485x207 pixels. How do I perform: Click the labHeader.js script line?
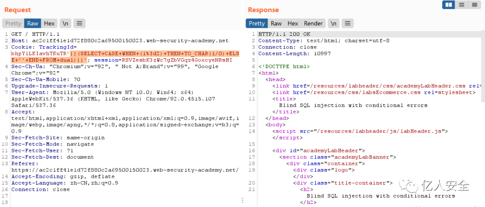tap(360, 131)
